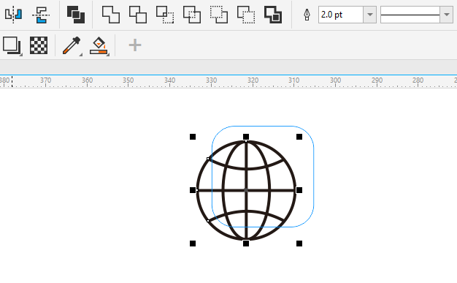Click the ruler mark labeled 280
The height and width of the screenshot is (283, 457).
tap(418, 80)
